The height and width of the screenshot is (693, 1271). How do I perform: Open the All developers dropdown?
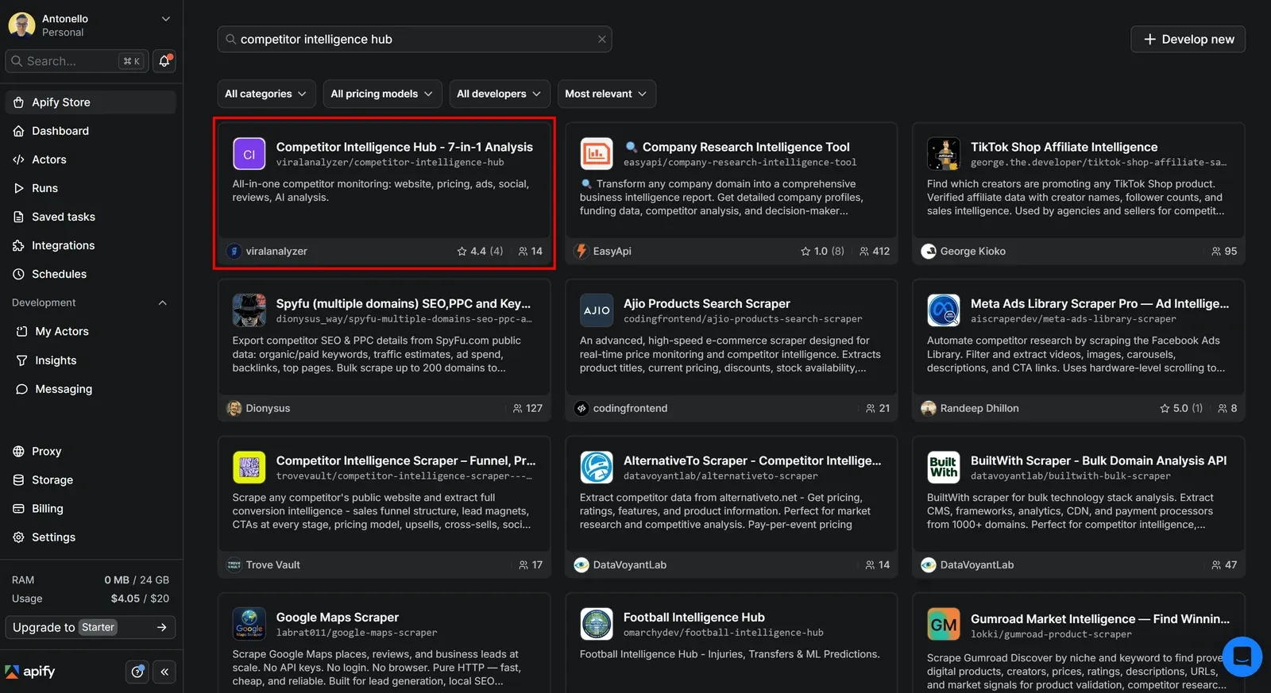pyautogui.click(x=499, y=94)
